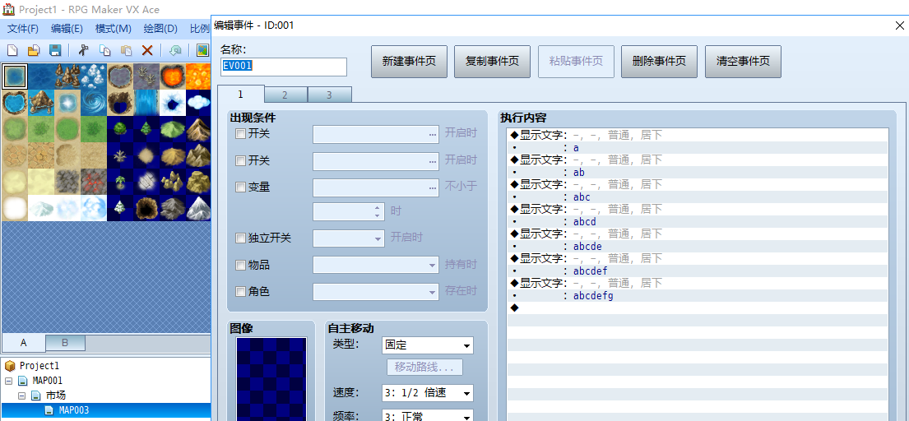This screenshot has height=421, width=909.
Task: Collapse the 市场 tree node
Action: tap(22, 396)
